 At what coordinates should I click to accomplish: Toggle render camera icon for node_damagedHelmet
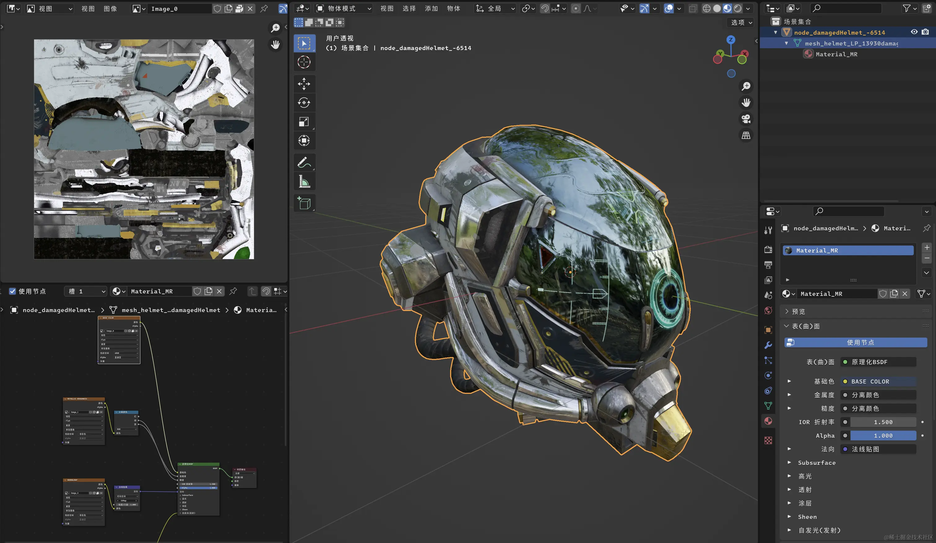[x=925, y=32]
